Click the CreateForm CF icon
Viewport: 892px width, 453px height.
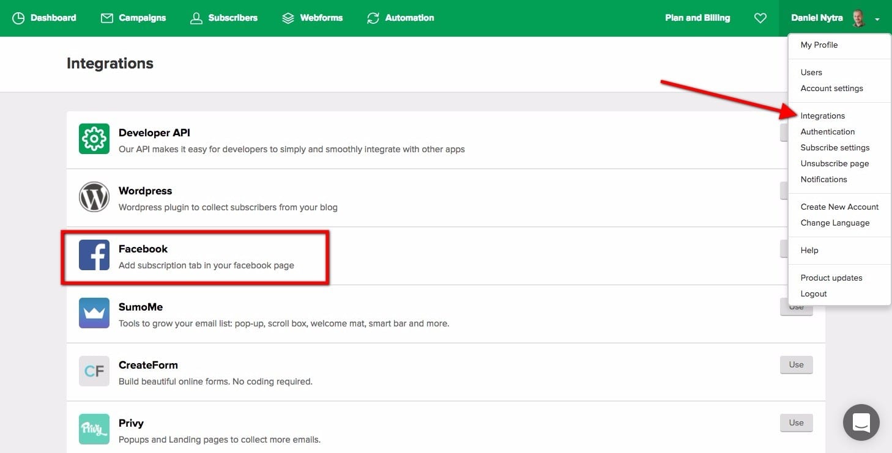94,371
